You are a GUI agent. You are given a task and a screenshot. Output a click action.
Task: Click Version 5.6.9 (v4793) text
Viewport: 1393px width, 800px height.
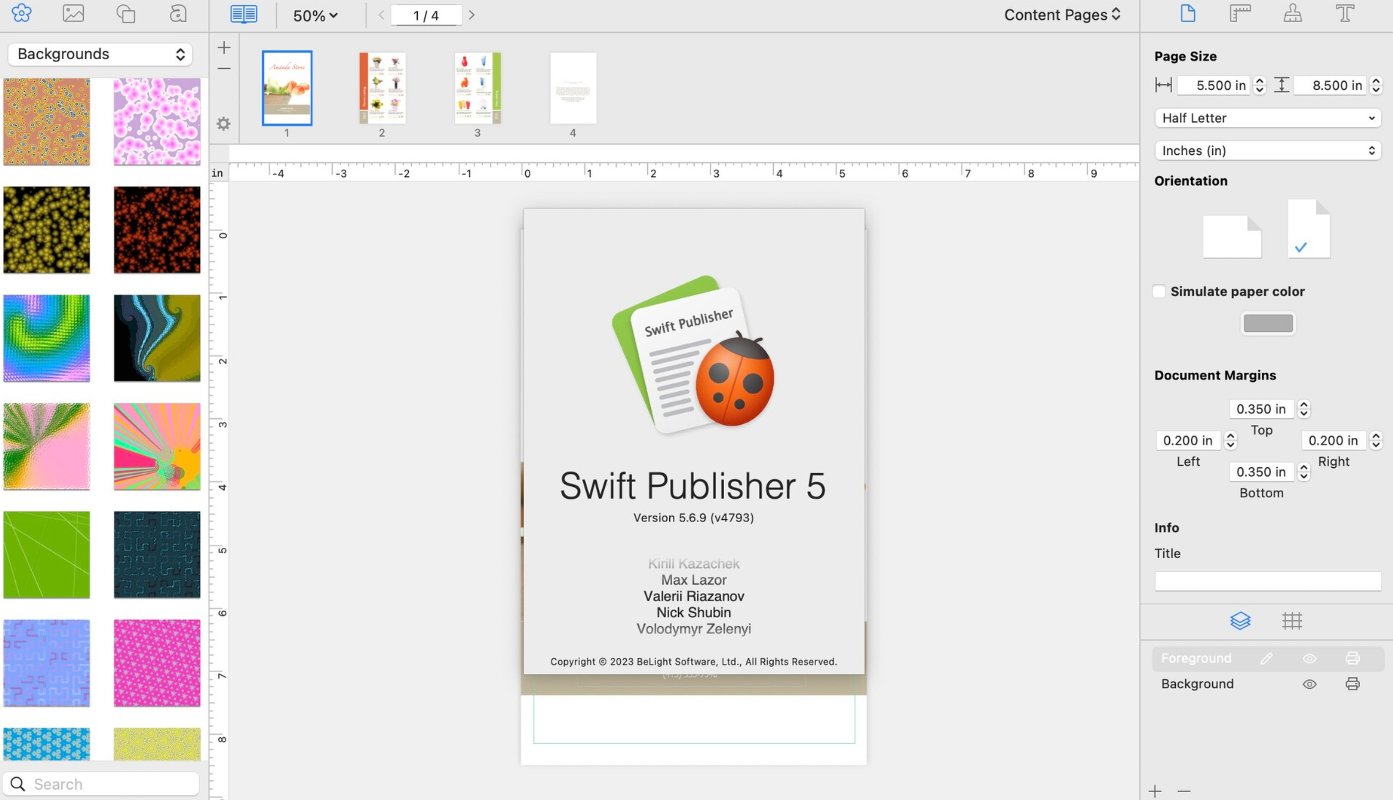click(693, 518)
